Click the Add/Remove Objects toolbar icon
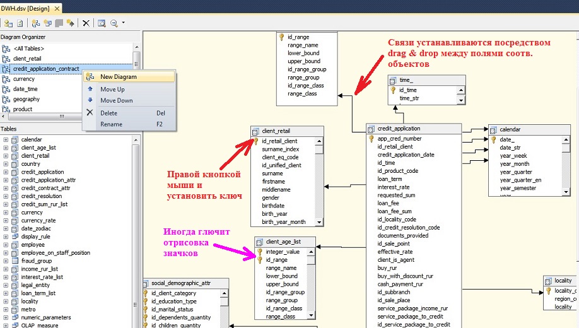Image resolution: width=579 pixels, height=328 pixels. click(x=8, y=23)
